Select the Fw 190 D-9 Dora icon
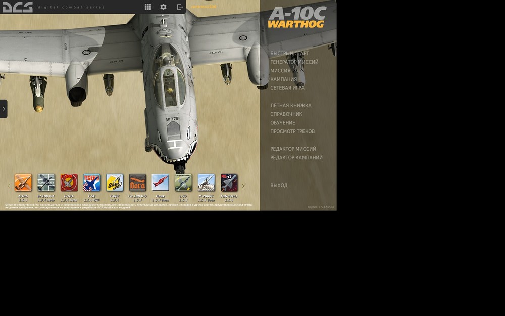 [137, 183]
